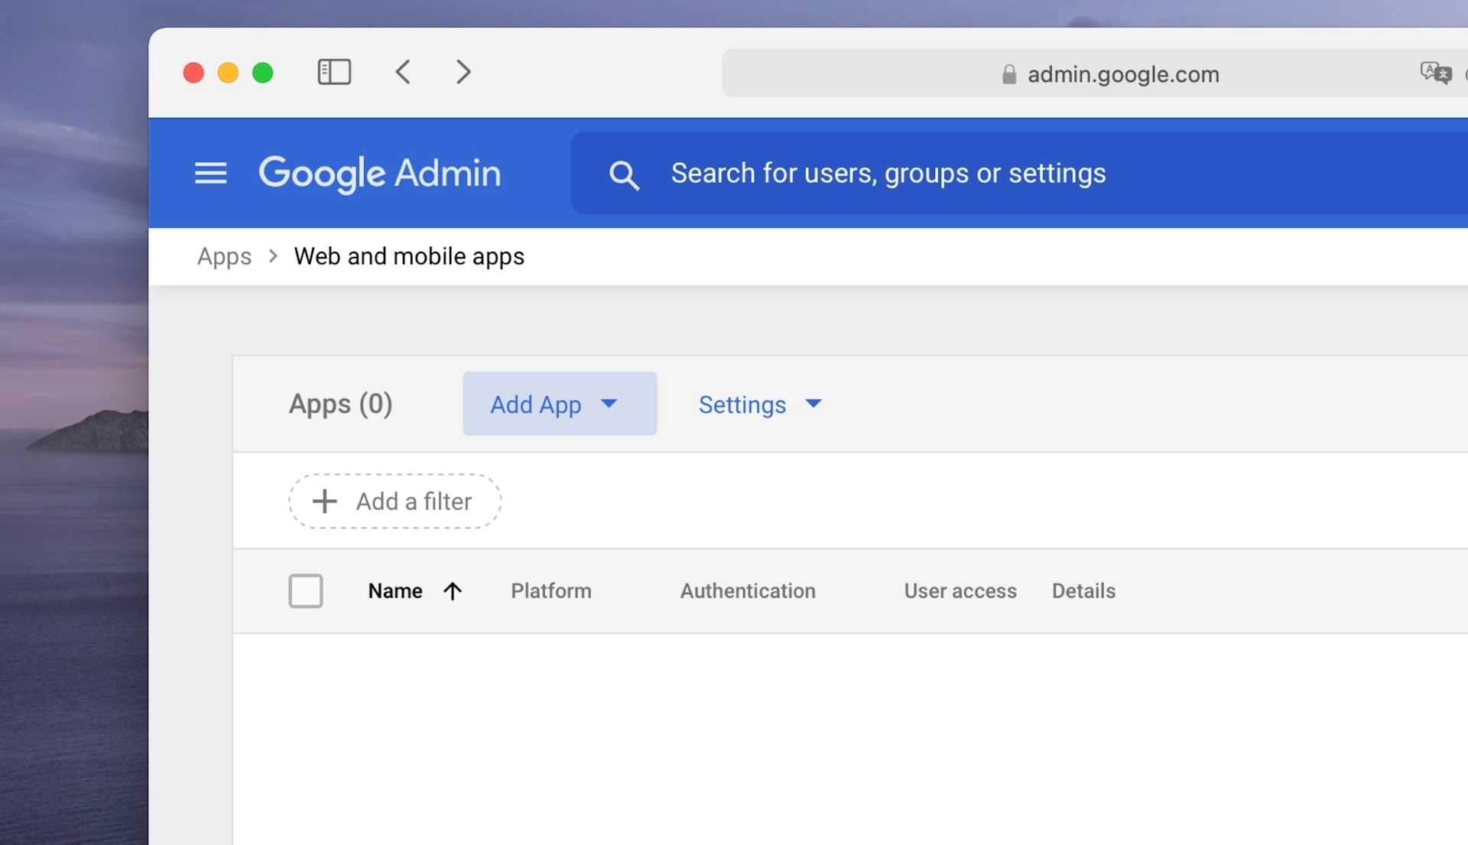Open the Add App dropdown

click(560, 404)
